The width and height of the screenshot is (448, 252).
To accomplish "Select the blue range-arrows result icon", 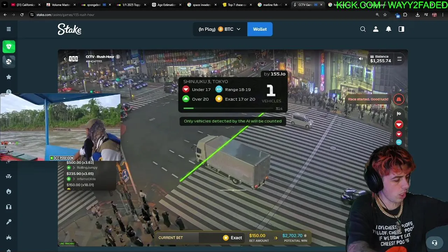I will 399,142.
